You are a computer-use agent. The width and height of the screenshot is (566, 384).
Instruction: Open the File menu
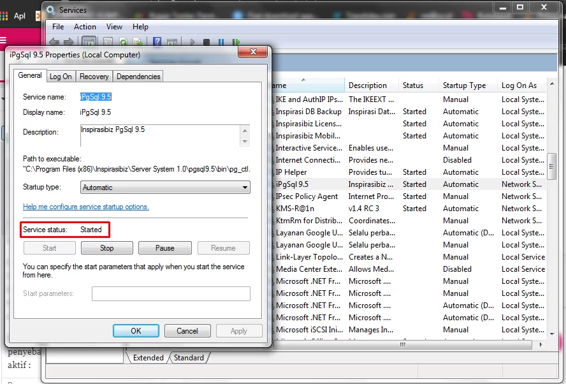coord(58,27)
